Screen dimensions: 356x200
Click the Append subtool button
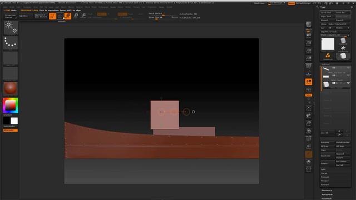pos(343,154)
